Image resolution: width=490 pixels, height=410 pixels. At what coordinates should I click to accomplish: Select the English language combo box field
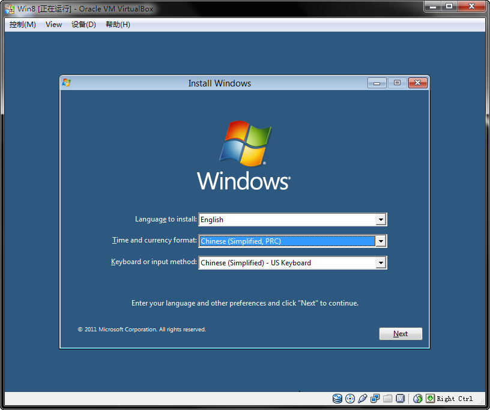point(292,219)
